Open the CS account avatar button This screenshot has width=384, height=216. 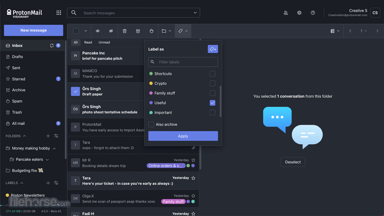(x=375, y=13)
